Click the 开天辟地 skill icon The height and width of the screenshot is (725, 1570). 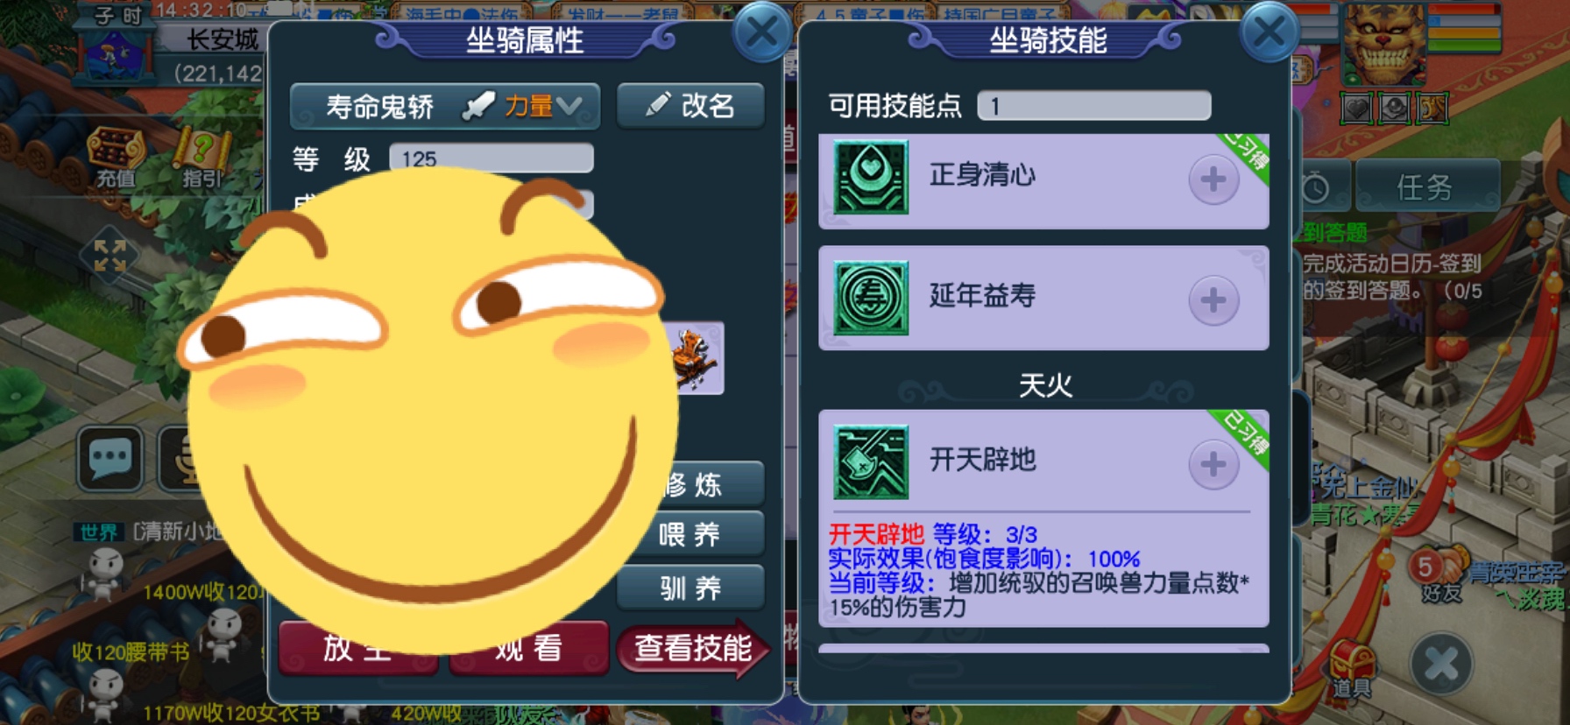[x=871, y=462]
